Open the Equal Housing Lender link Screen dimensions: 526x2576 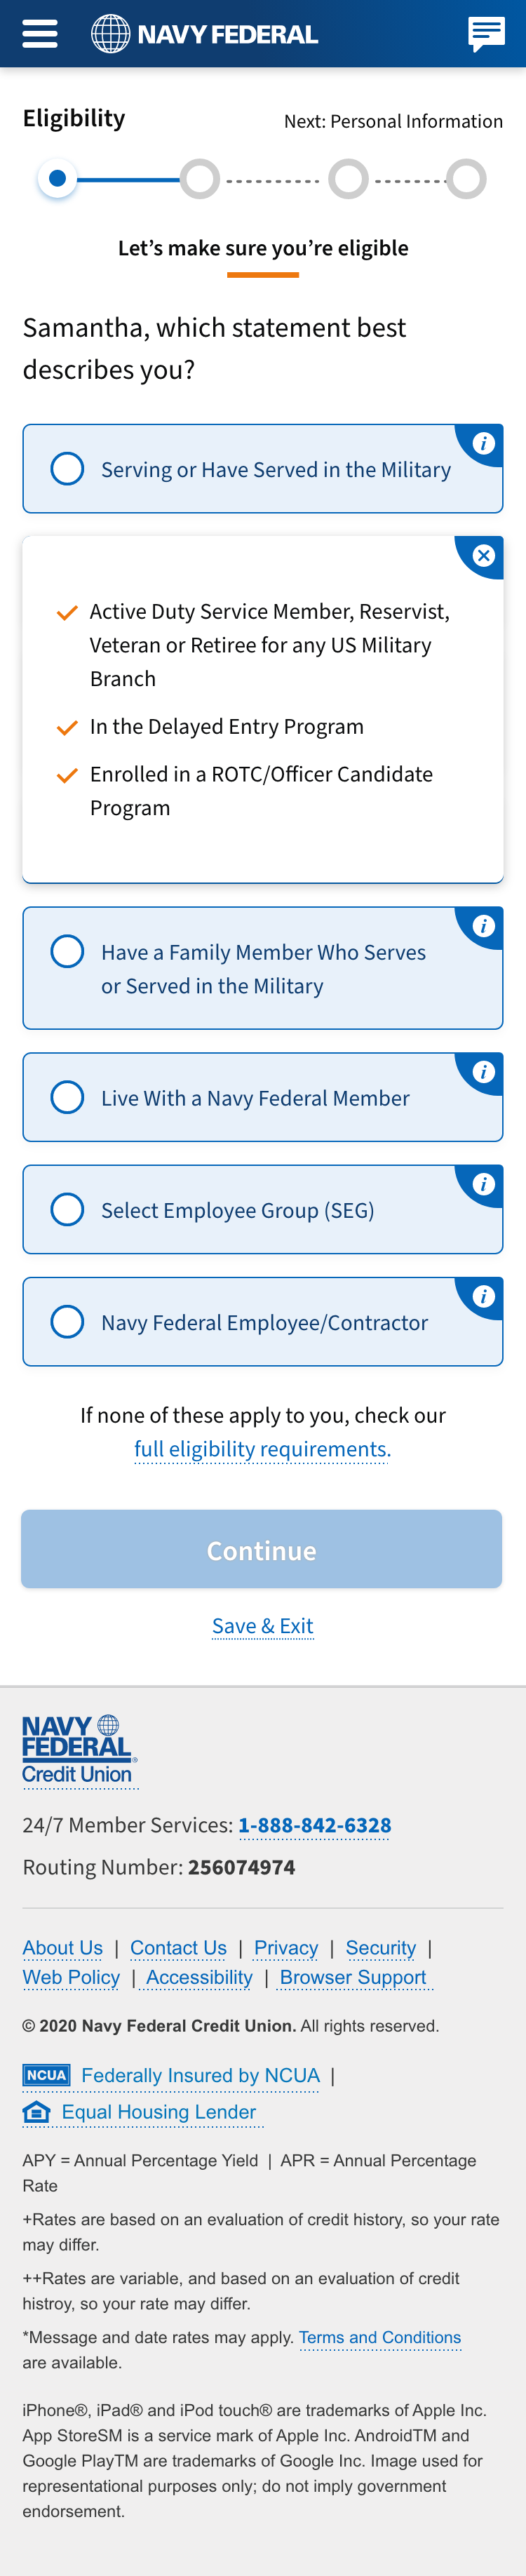point(158,2111)
